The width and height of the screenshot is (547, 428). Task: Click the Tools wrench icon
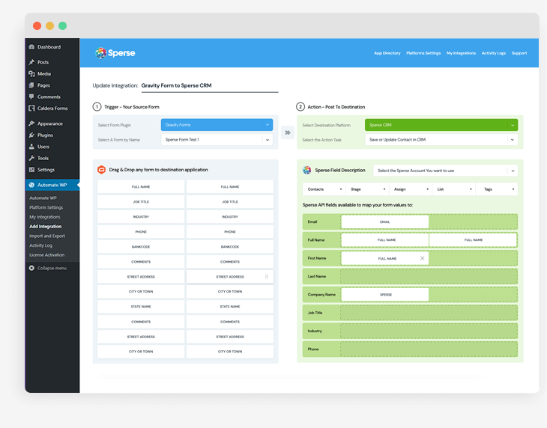click(31, 158)
